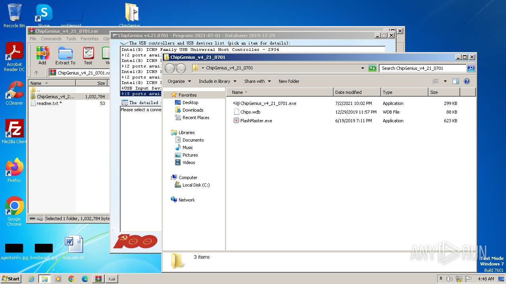Show hidden tray icons arrow
The width and height of the screenshot is (506, 284).
[441, 278]
